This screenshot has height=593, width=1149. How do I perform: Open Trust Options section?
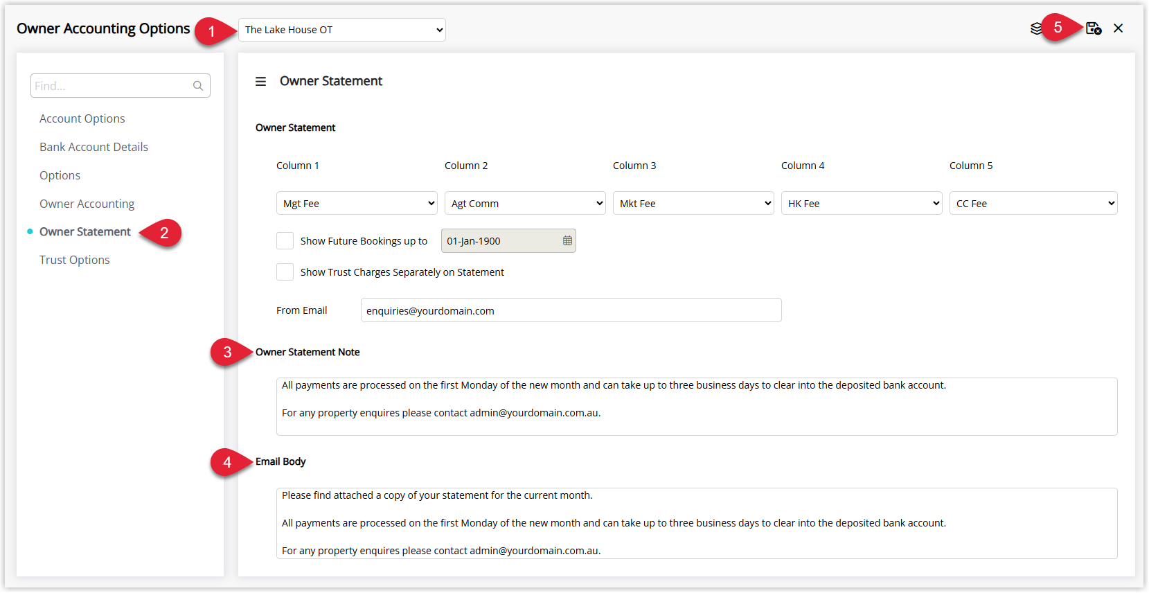pos(74,260)
